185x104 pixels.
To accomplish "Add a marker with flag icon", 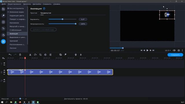I will tap(66, 55).
